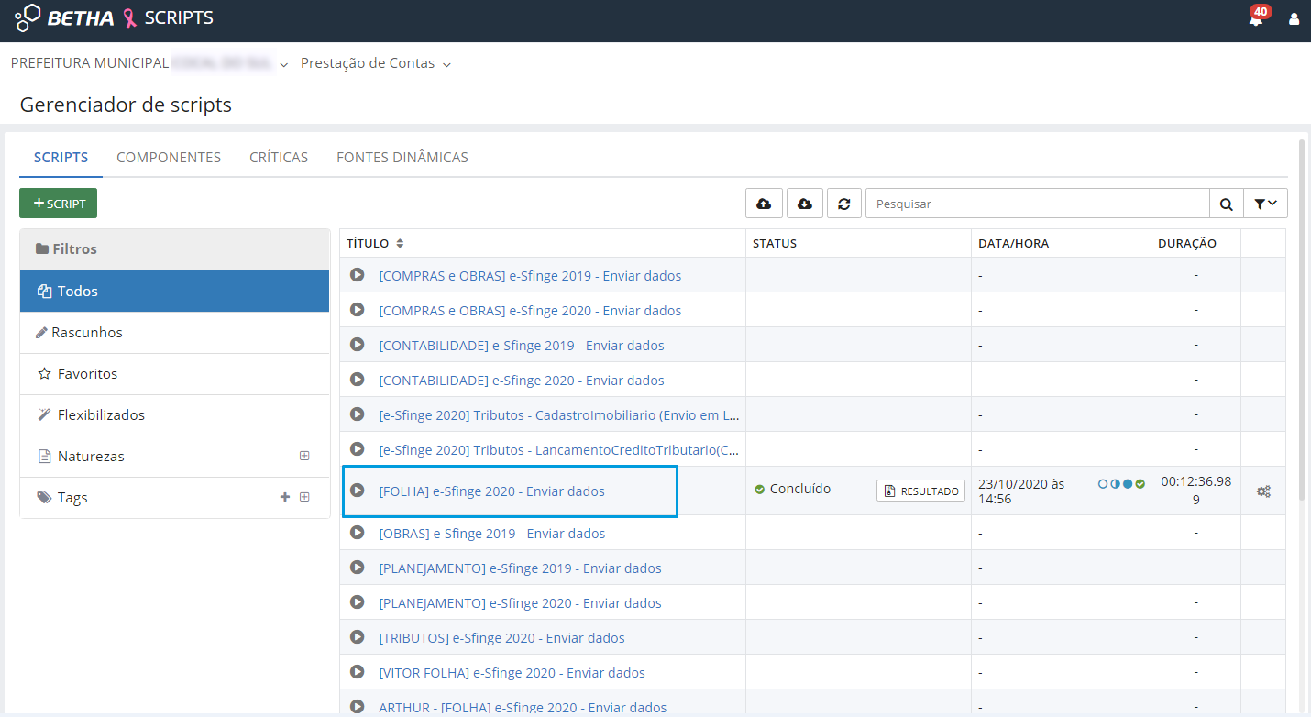Open [TRIBUTOS] e-Sfinge 2020 link
Screen dimensions: 1311x717
point(501,637)
